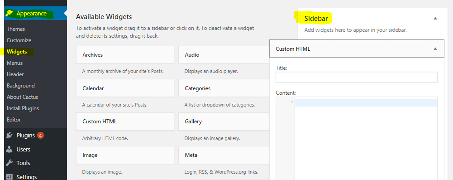Click the 'Title:' field label

click(x=281, y=68)
